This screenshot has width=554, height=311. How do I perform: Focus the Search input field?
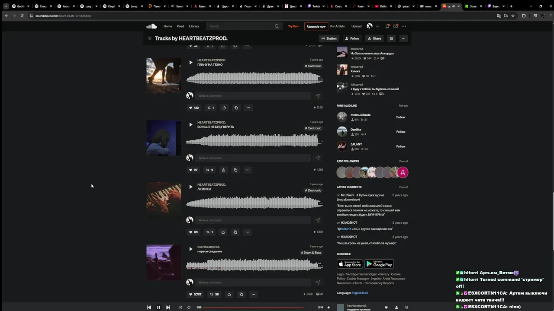244,26
